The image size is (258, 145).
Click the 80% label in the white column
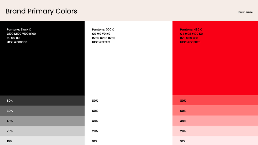pos(95,101)
